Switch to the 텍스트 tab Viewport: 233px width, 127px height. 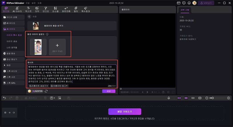pyautogui.click(x=28, y=10)
